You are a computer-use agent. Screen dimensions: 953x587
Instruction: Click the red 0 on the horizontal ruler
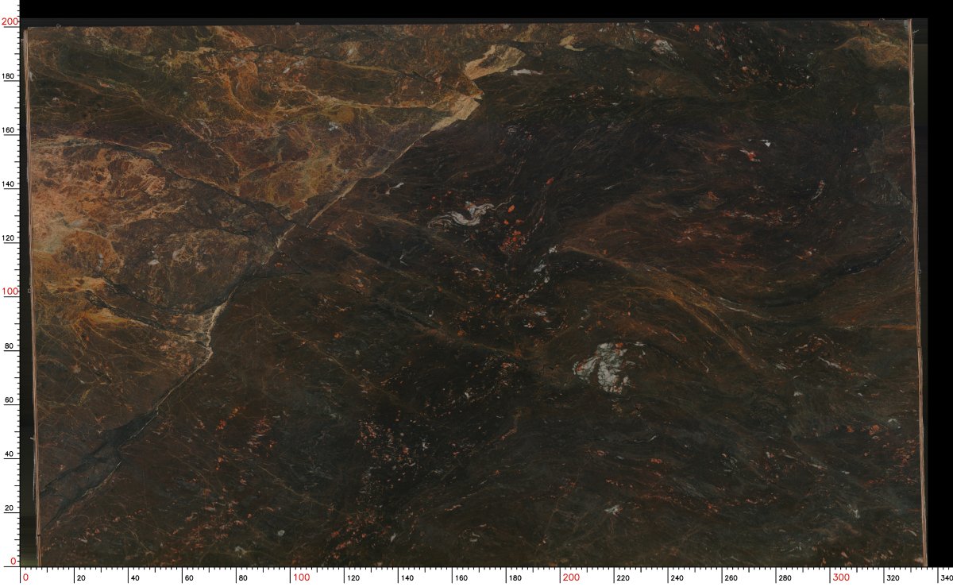click(x=25, y=577)
